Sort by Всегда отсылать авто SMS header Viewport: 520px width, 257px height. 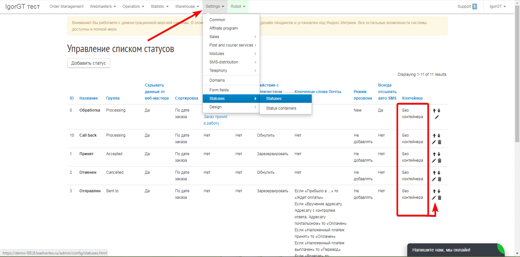click(387, 92)
